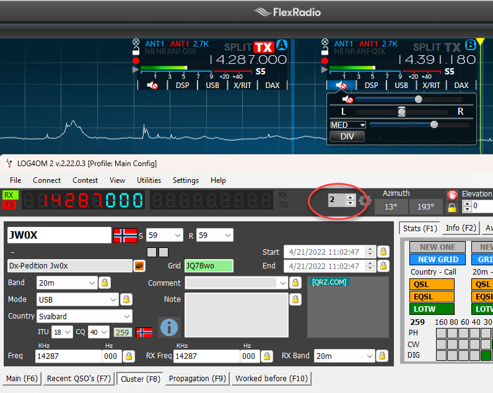Open the MED AGC mode dropdown

pyautogui.click(x=348, y=125)
